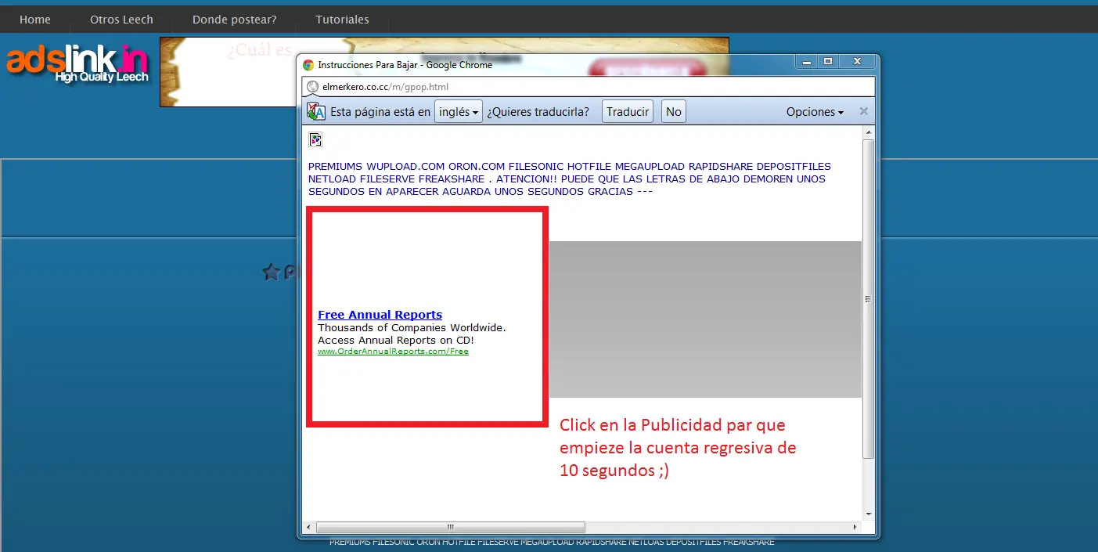Click the PREMIUMS WUPLOAD.COM notice text
The image size is (1098, 552).
pos(570,179)
